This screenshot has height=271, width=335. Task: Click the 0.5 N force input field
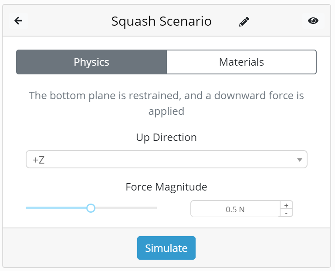(235, 209)
